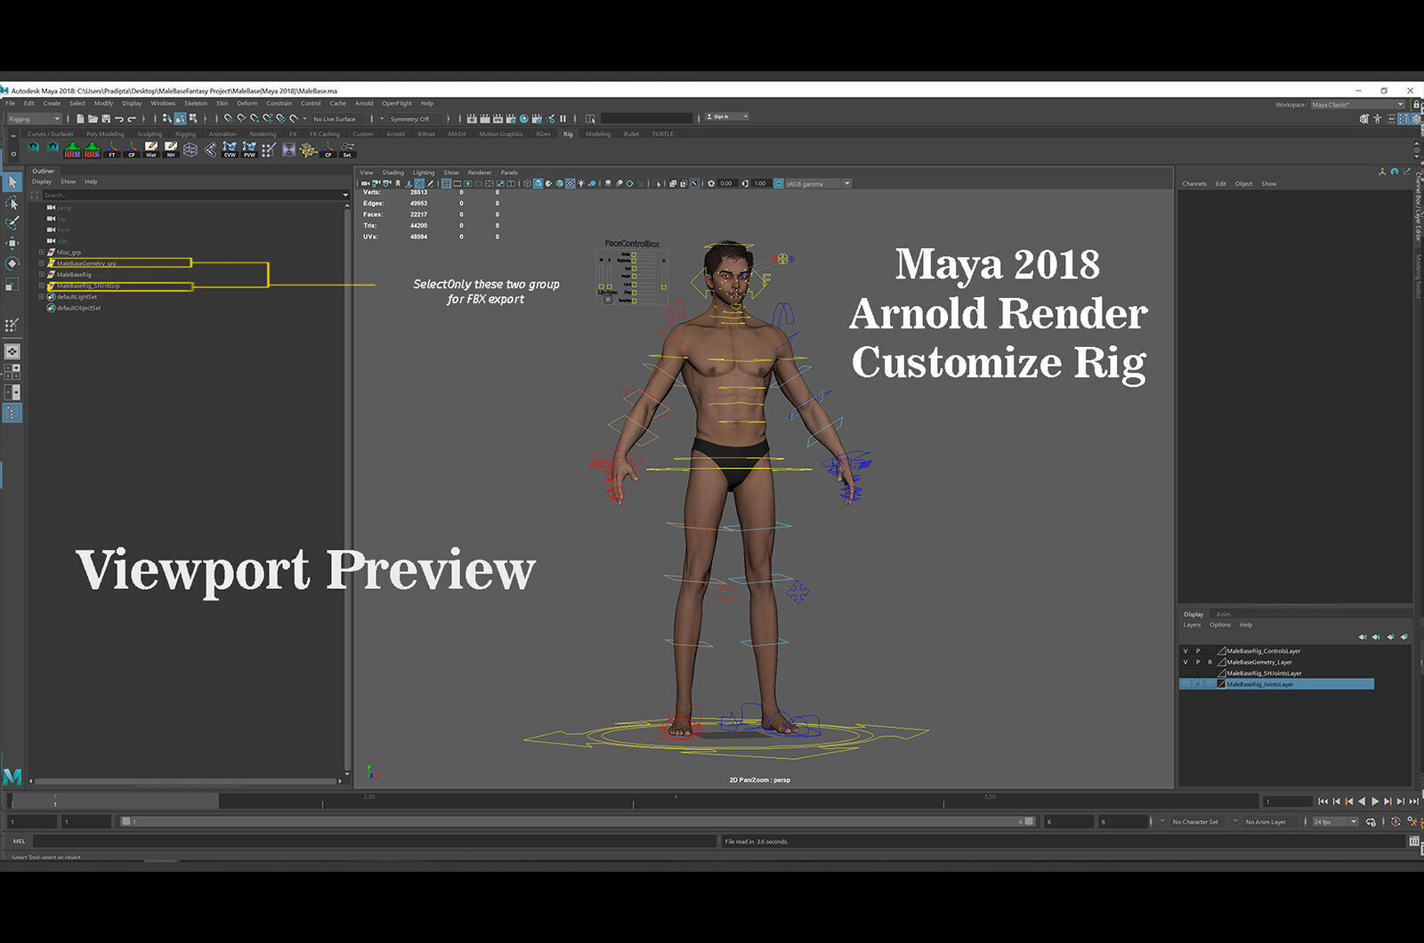The image size is (1424, 943).
Task: Click the RRM shelf icon
Action: click(72, 149)
